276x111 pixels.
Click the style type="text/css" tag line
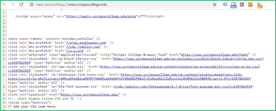pyautogui.click(x=29, y=102)
